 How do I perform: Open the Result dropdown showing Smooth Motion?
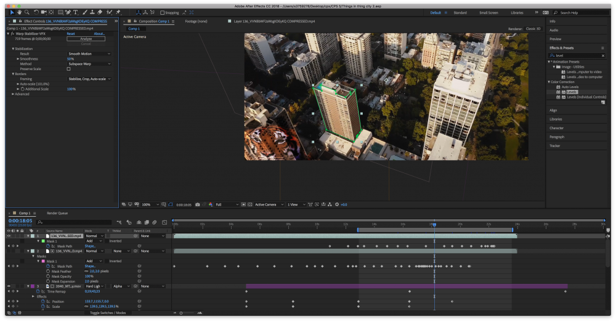(x=89, y=54)
